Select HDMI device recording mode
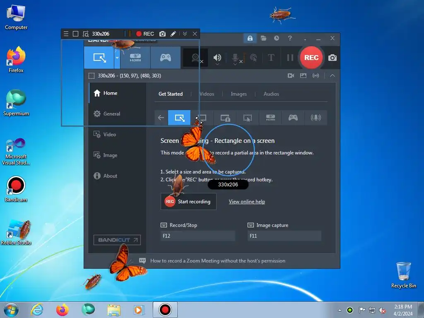 135,58
